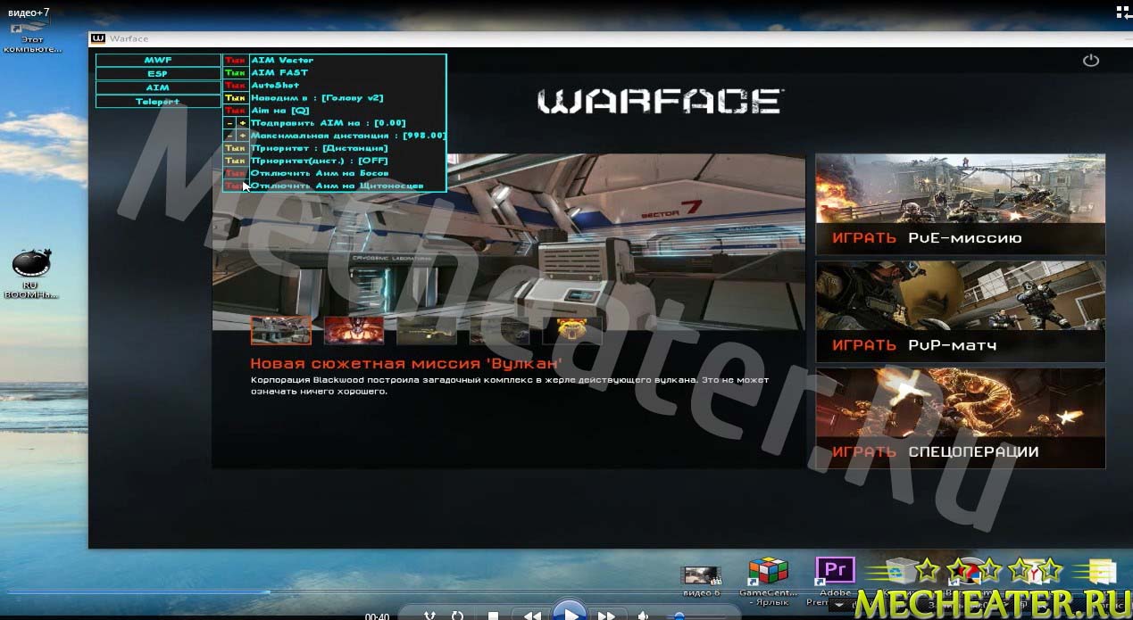Image resolution: width=1133 pixels, height=620 pixels.
Task: Toggle 'Отключить Аим на Щитоносцев'
Action: pyautogui.click(x=236, y=186)
